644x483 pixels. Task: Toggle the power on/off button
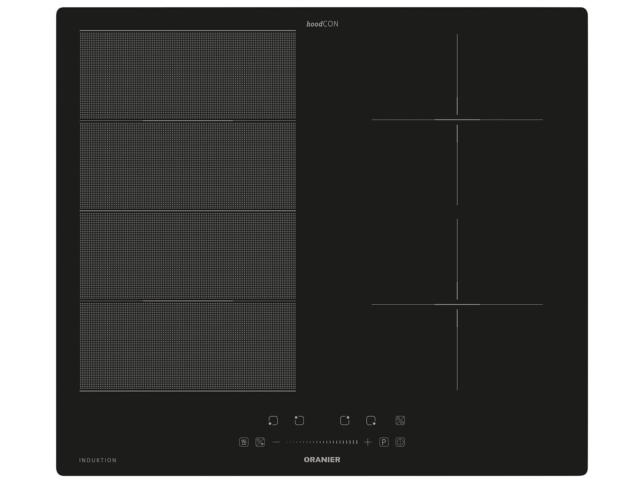pos(400,442)
